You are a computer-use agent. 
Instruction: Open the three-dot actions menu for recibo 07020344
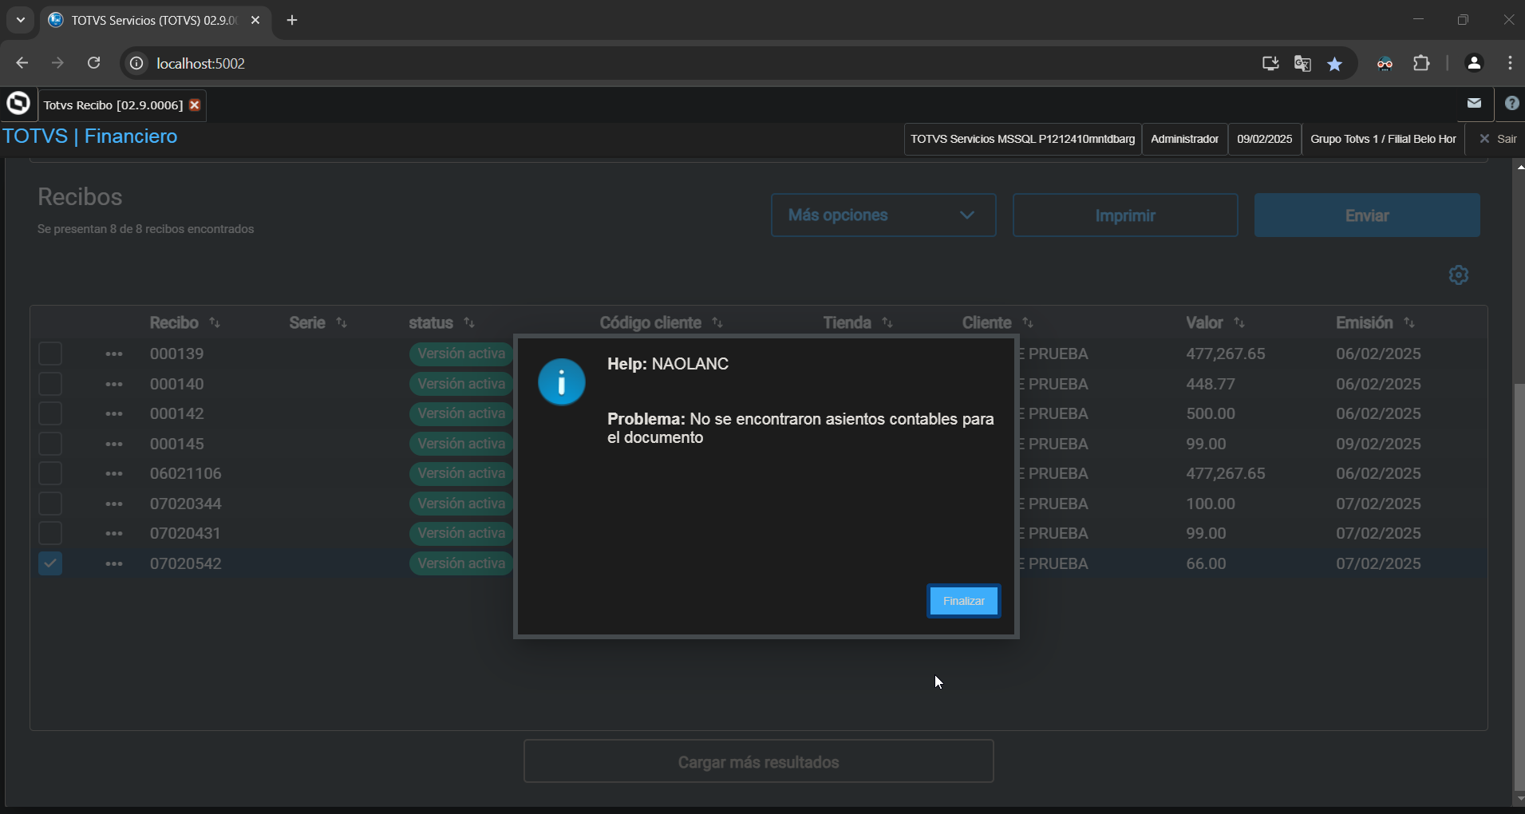(x=114, y=504)
